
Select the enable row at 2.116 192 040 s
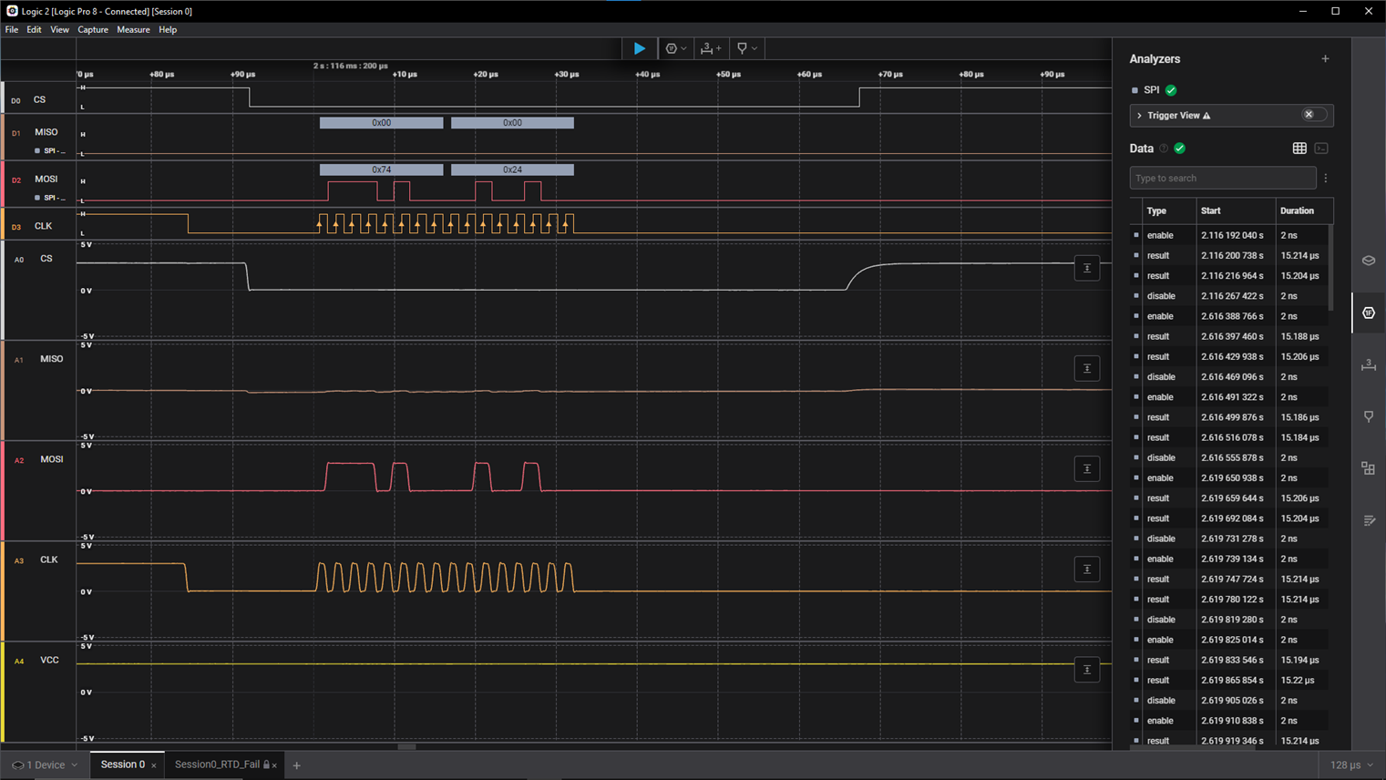pyautogui.click(x=1228, y=235)
